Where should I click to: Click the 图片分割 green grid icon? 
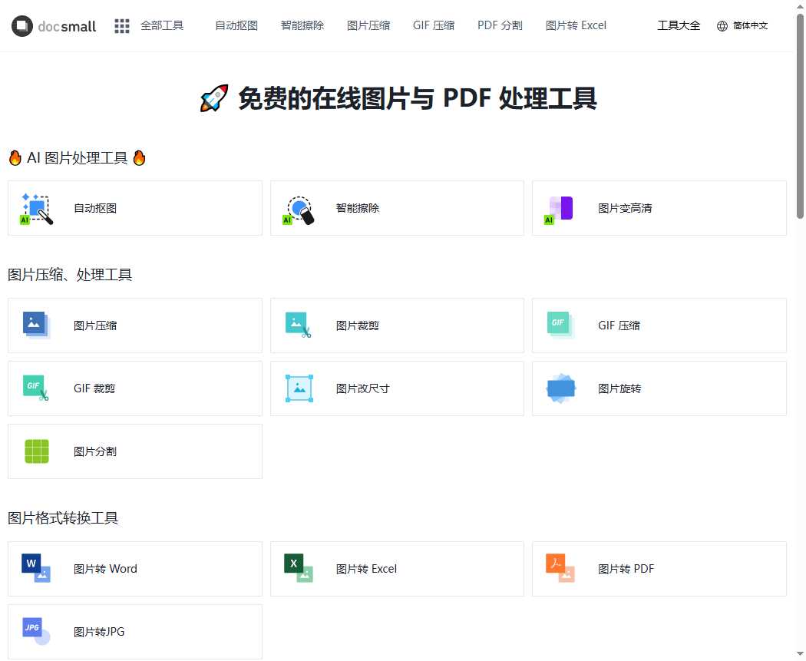coord(36,451)
